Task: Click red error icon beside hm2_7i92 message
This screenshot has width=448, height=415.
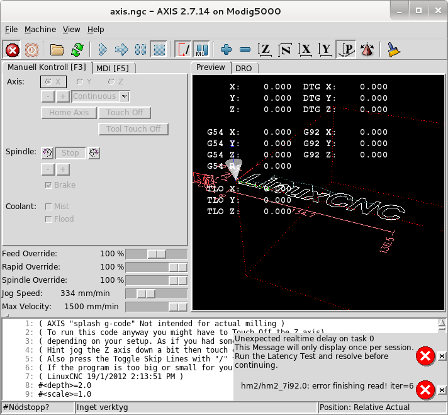Action: click(x=425, y=390)
